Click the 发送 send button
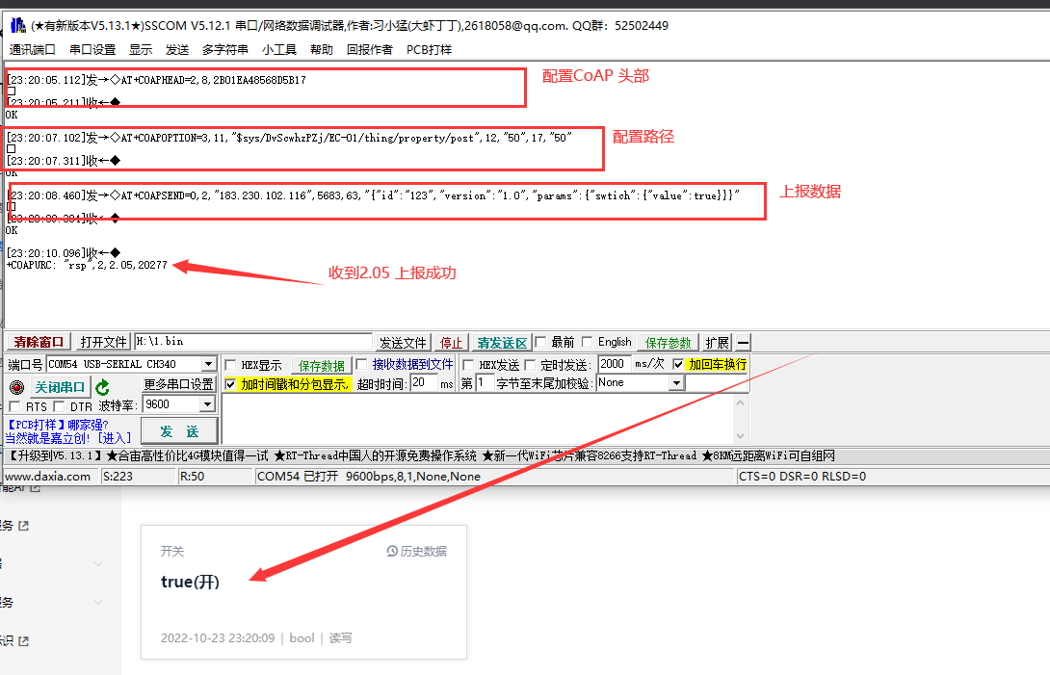 click(180, 428)
